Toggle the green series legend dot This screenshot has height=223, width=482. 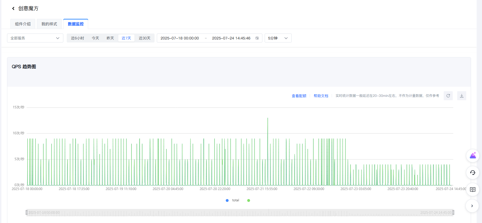coord(249,200)
